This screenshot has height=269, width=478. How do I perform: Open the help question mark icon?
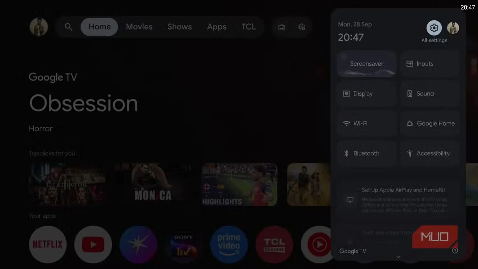click(455, 251)
